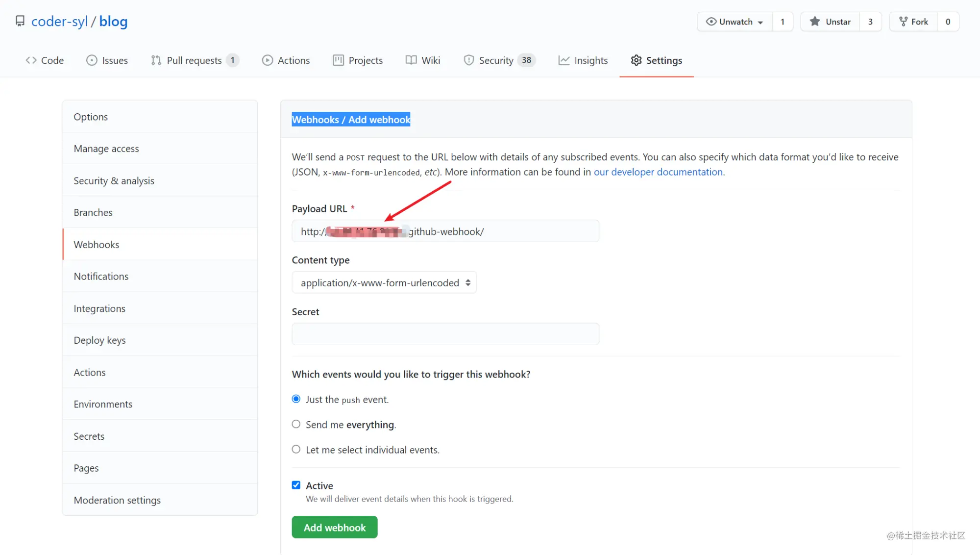Viewport: 980px width, 555px height.
Task: Click the Fork button
Action: [x=914, y=22]
